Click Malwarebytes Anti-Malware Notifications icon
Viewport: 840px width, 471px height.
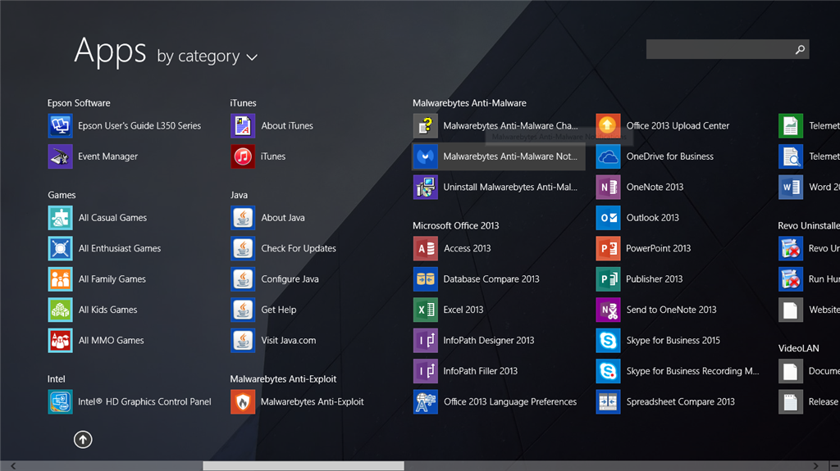click(x=426, y=156)
